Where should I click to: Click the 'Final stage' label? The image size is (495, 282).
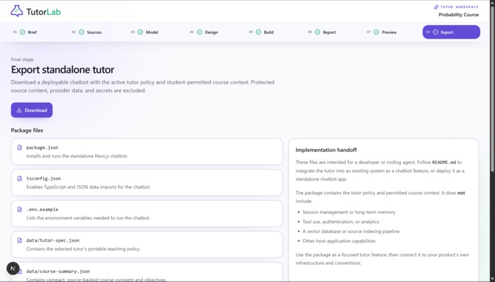[22, 60]
